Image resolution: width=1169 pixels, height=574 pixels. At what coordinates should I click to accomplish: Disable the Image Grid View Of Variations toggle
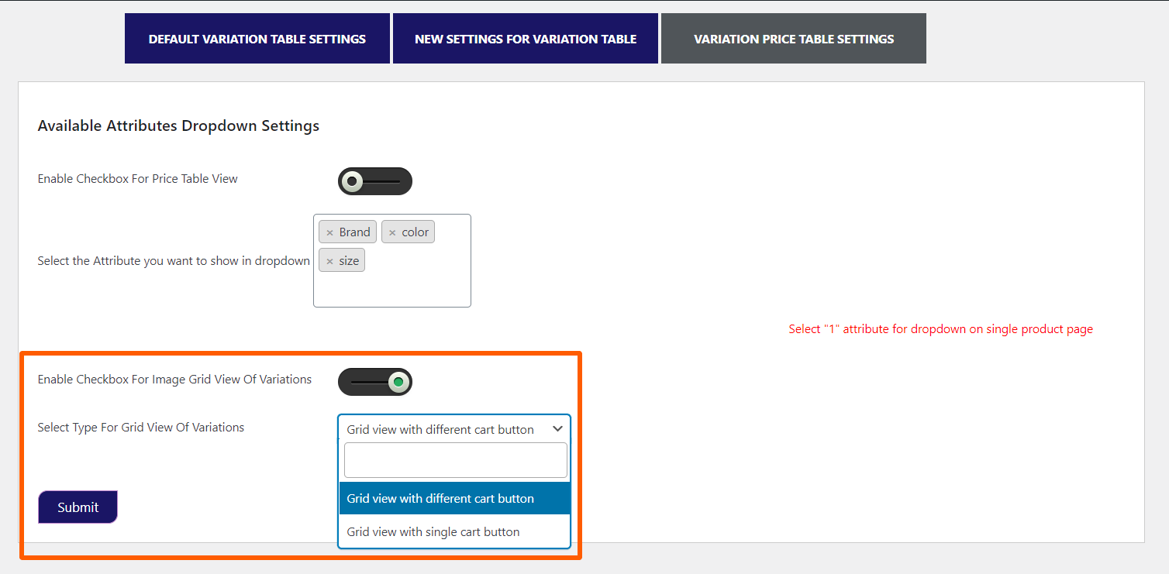click(375, 382)
